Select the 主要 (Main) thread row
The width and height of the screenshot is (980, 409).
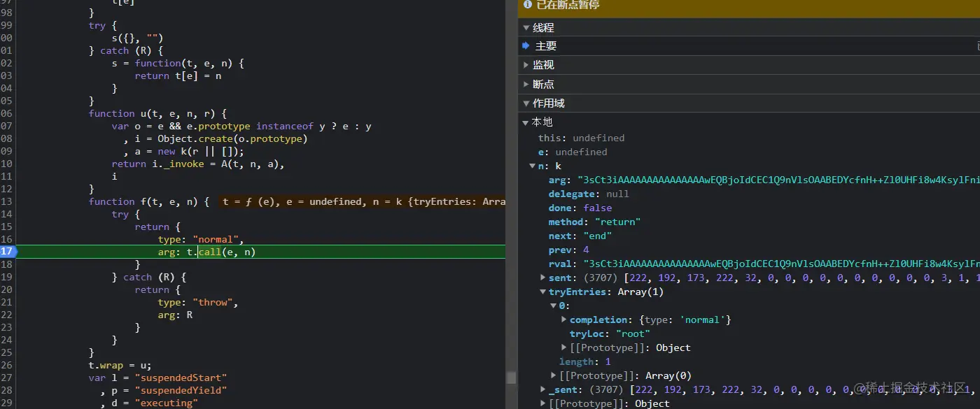click(x=749, y=46)
